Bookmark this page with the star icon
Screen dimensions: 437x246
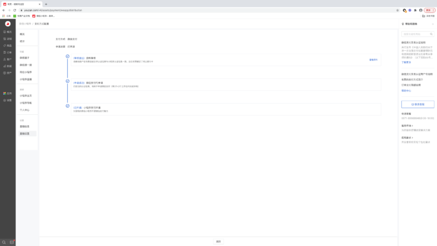coord(397,10)
